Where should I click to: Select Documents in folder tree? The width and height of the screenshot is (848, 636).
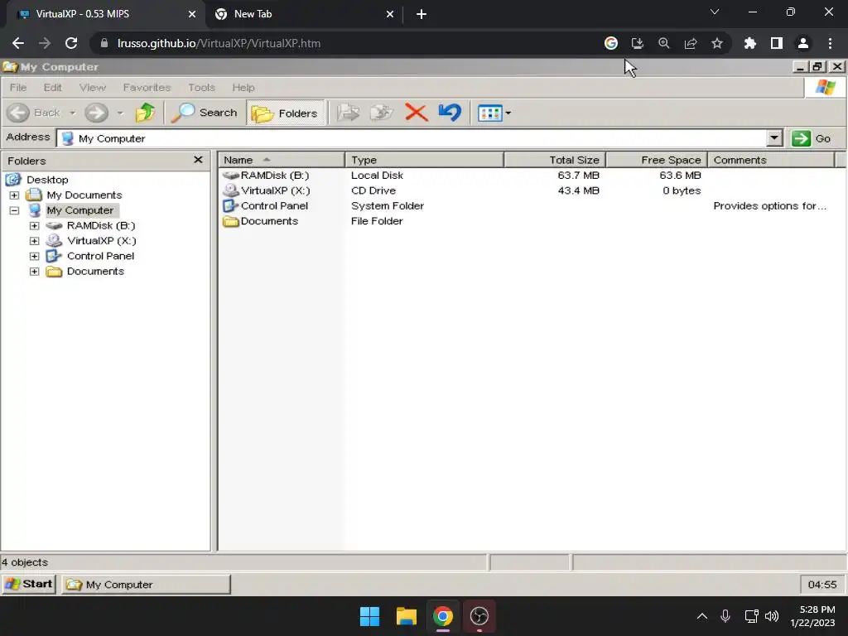pos(95,272)
